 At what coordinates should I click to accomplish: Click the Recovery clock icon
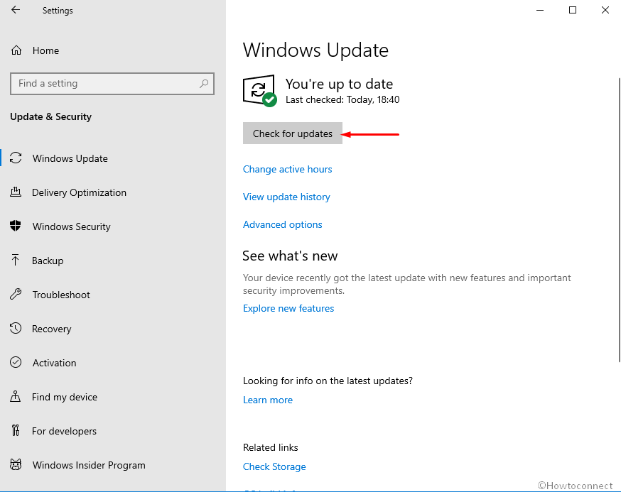click(x=16, y=328)
